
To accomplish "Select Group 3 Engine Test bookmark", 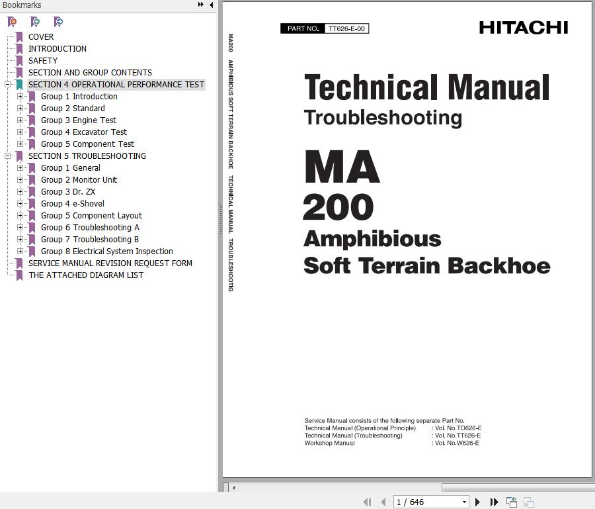I will click(79, 120).
